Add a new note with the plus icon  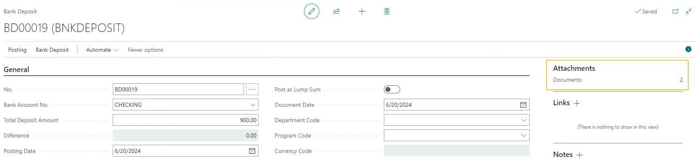pyautogui.click(x=579, y=155)
